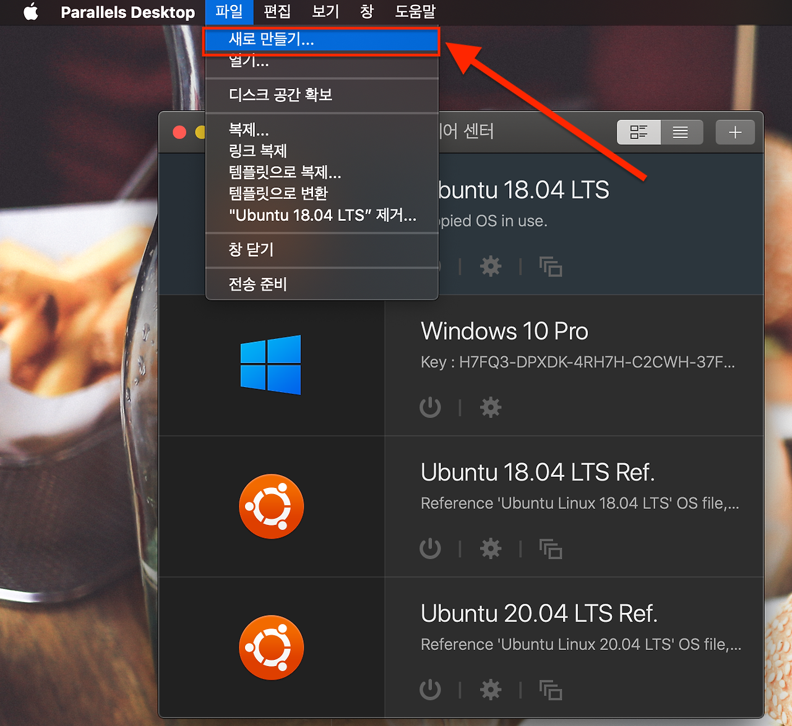792x726 pixels.
Task: Select 디스크 공간 확보 menu item
Action: click(322, 95)
